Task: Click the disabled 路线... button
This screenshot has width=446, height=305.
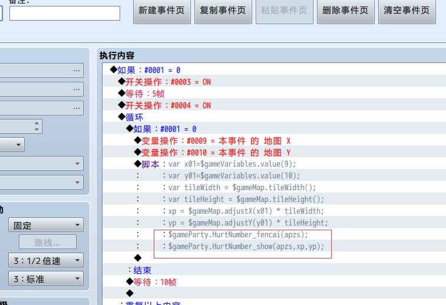Action: (x=48, y=242)
